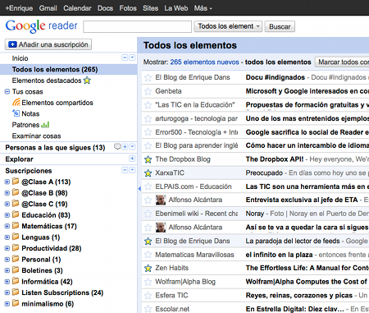Open Gmail from the top bar

(48, 8)
